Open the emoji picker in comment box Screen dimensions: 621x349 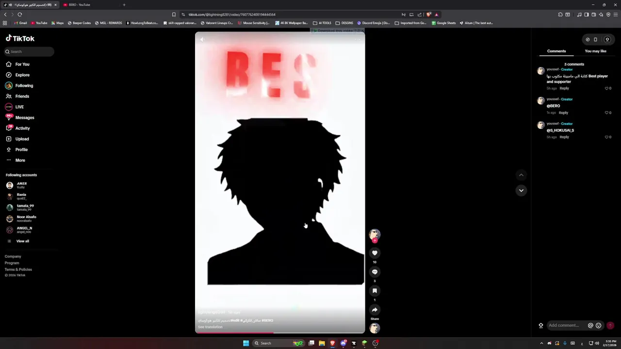click(x=598, y=326)
